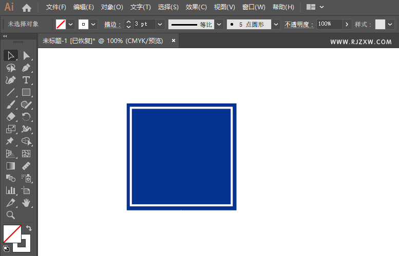Click the control bar stroke swatch
399x256 pixels.
pyautogui.click(x=83, y=25)
